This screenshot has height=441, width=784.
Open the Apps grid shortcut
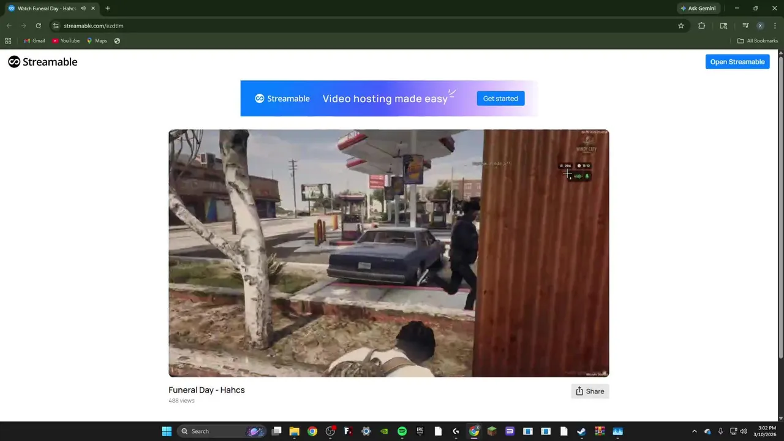(x=8, y=41)
